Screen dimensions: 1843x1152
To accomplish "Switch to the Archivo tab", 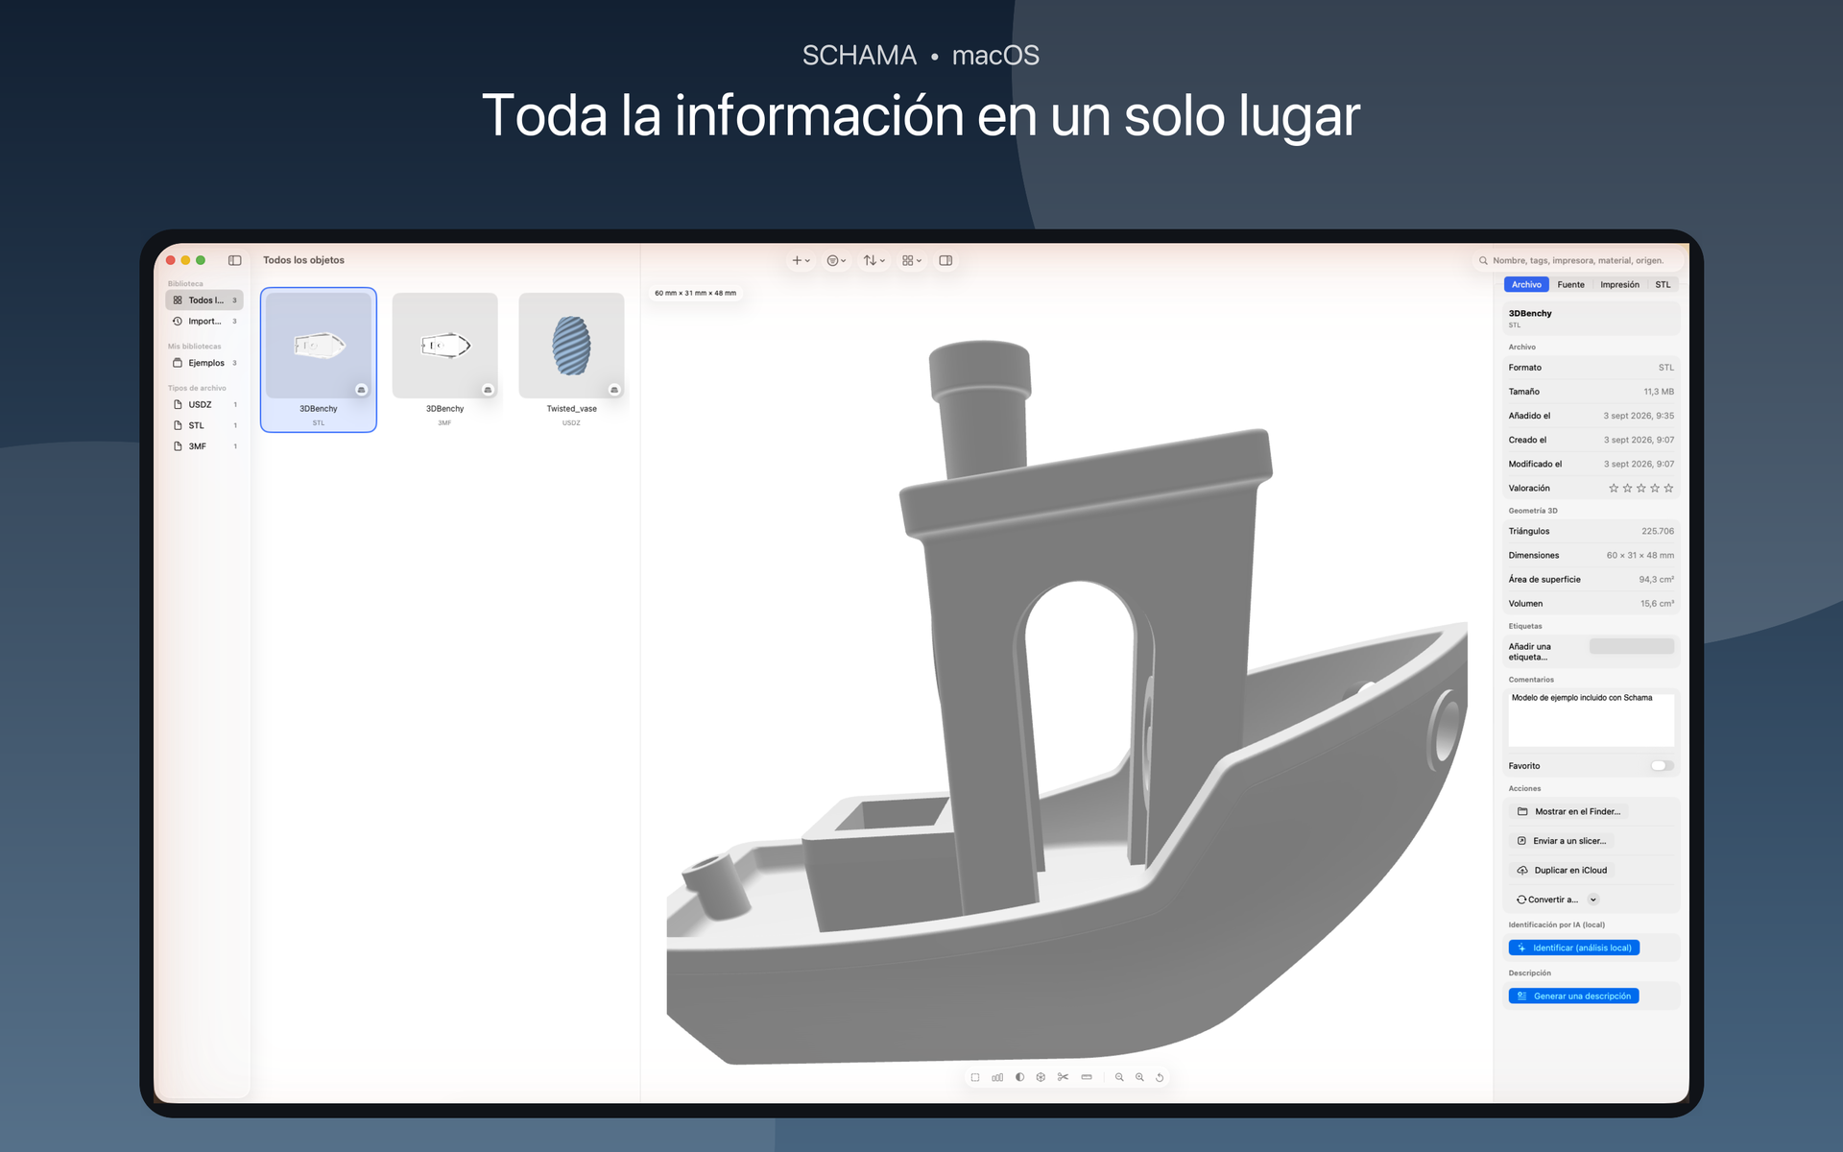I will (x=1526, y=284).
